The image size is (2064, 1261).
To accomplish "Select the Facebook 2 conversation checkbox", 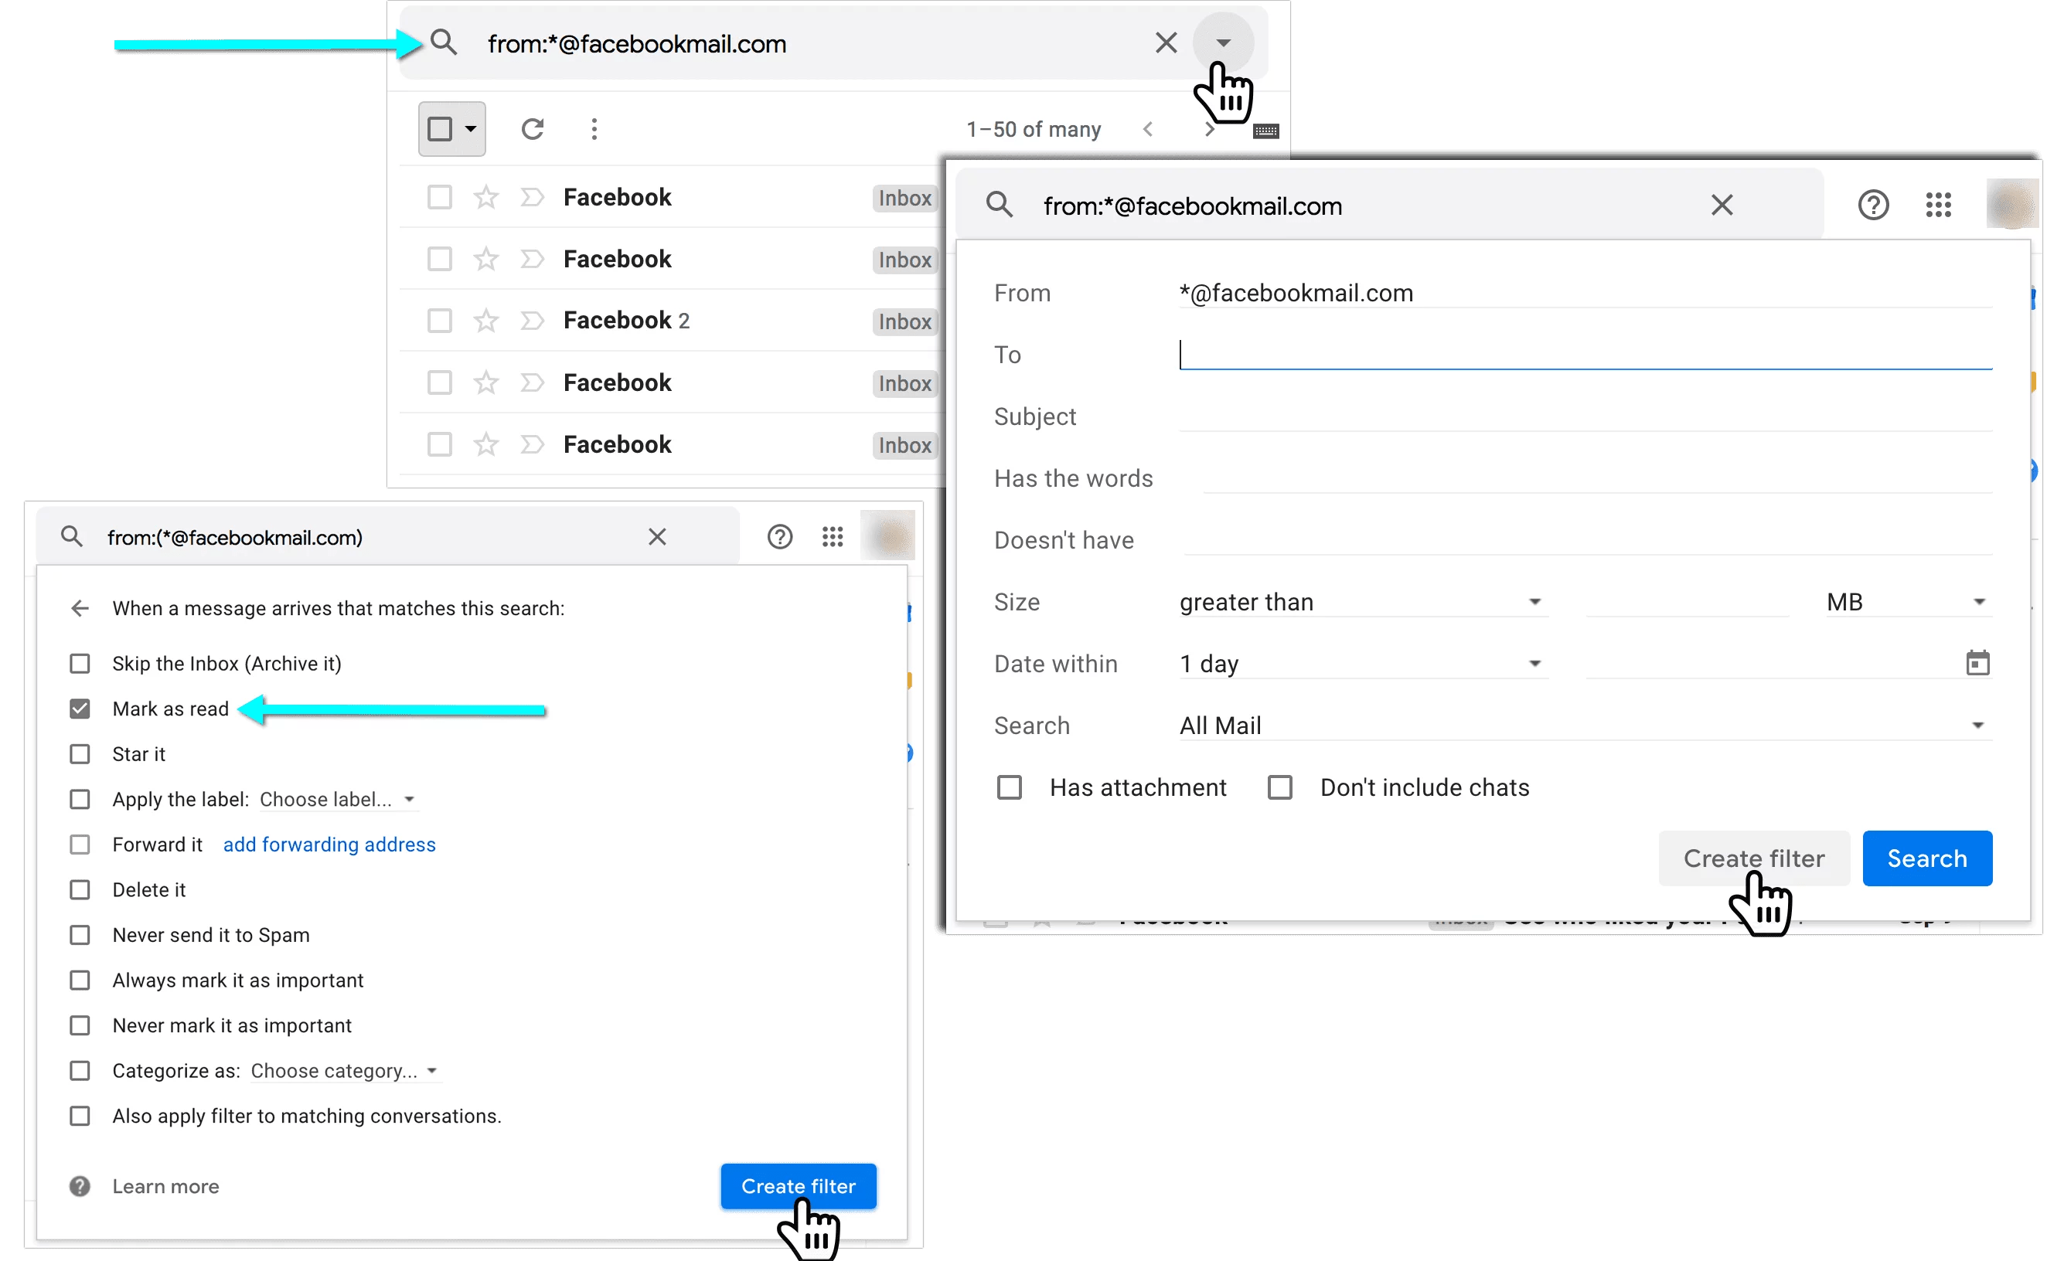I will click(440, 321).
